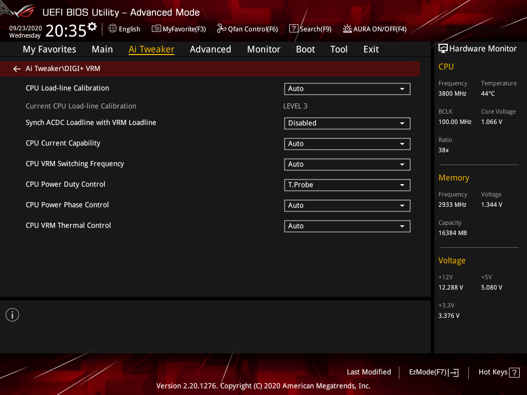Click the Hot Keys question mark icon
Screen dimensions: 527x395
pyautogui.click(x=514, y=372)
